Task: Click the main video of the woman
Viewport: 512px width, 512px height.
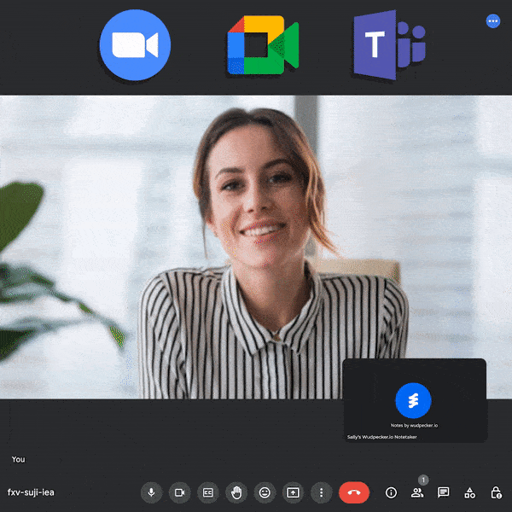Action: 256,239
